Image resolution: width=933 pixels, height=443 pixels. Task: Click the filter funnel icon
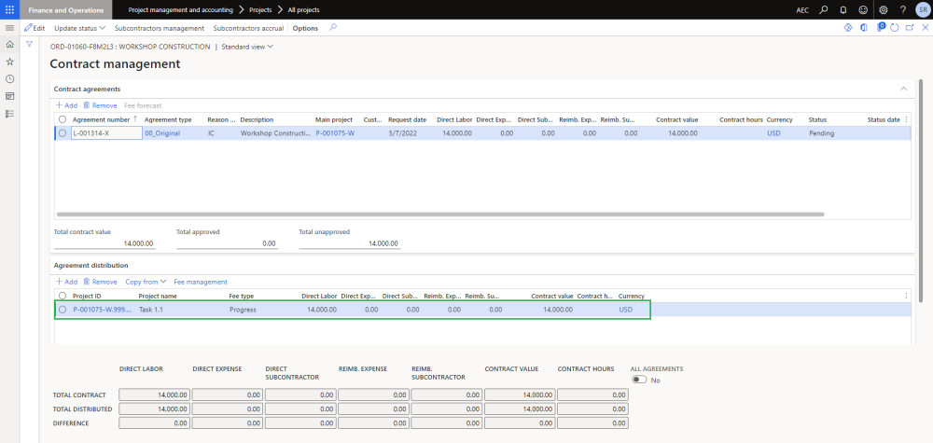[x=30, y=44]
